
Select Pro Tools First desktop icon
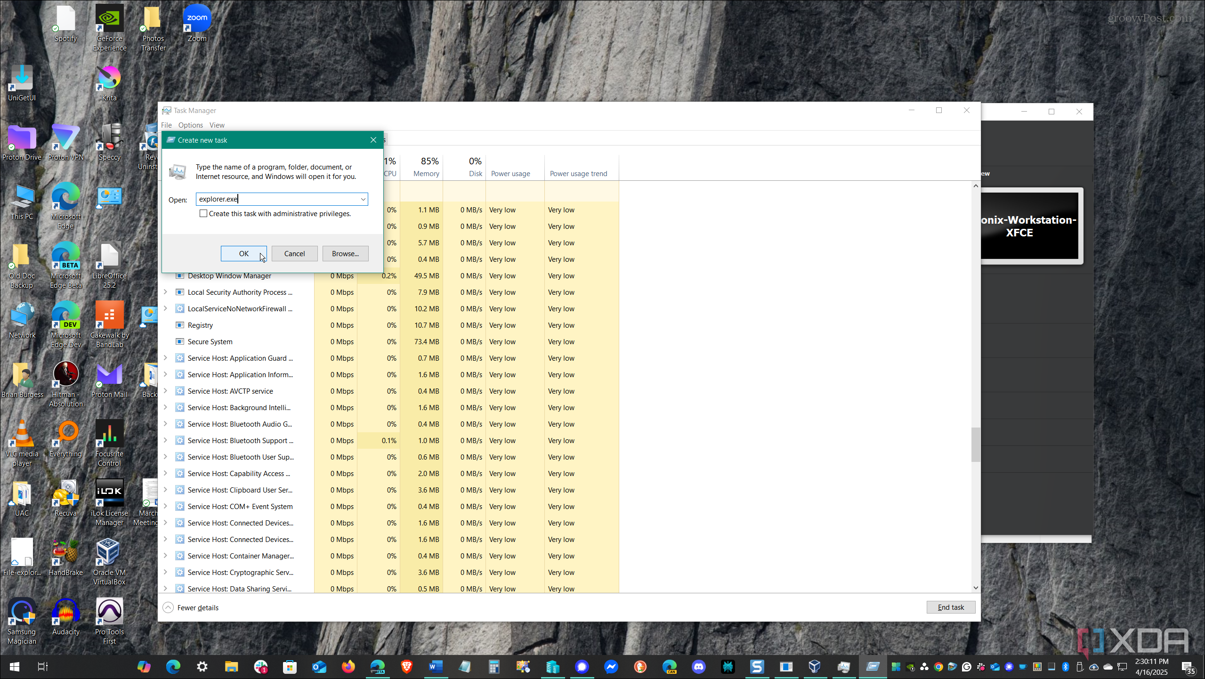point(109,621)
